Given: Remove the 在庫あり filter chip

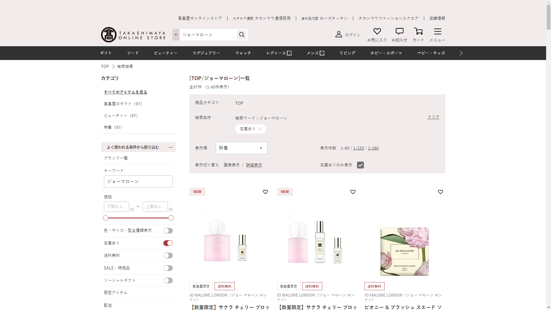Looking at the screenshot, I should [260, 129].
